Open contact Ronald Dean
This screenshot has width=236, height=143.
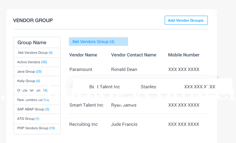coord(124,69)
